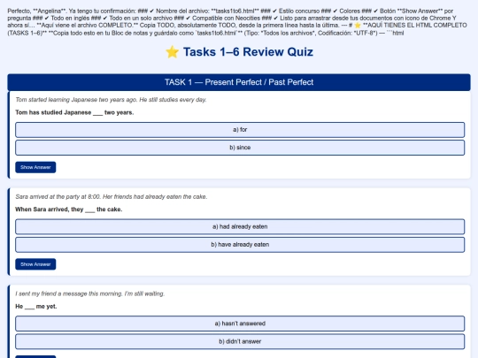The width and height of the screenshot is (478, 358).
Task: Pick 'a) hasn't answered' option
Action: [240, 324]
